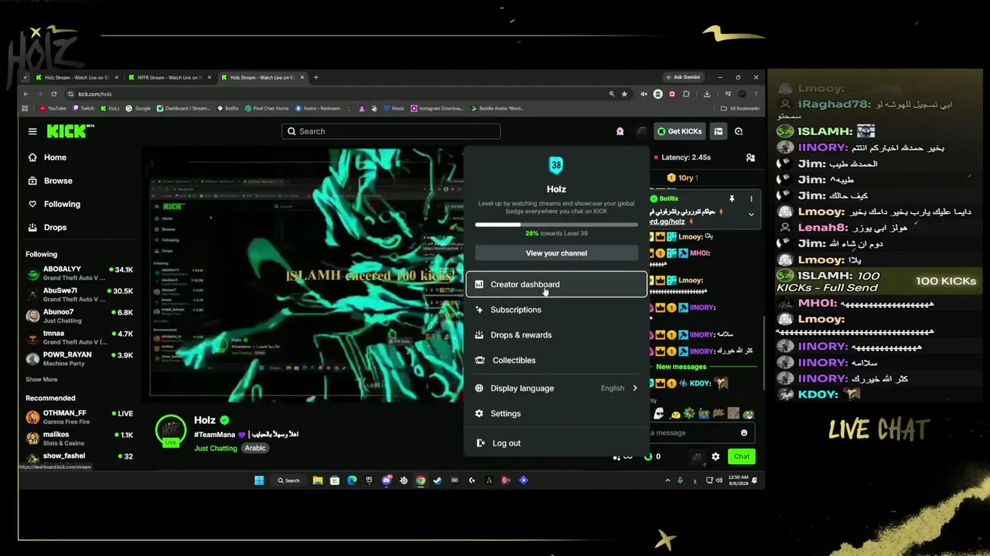Screen dimensions: 990x556
Task: Click the green Chat send button
Action: (x=742, y=456)
